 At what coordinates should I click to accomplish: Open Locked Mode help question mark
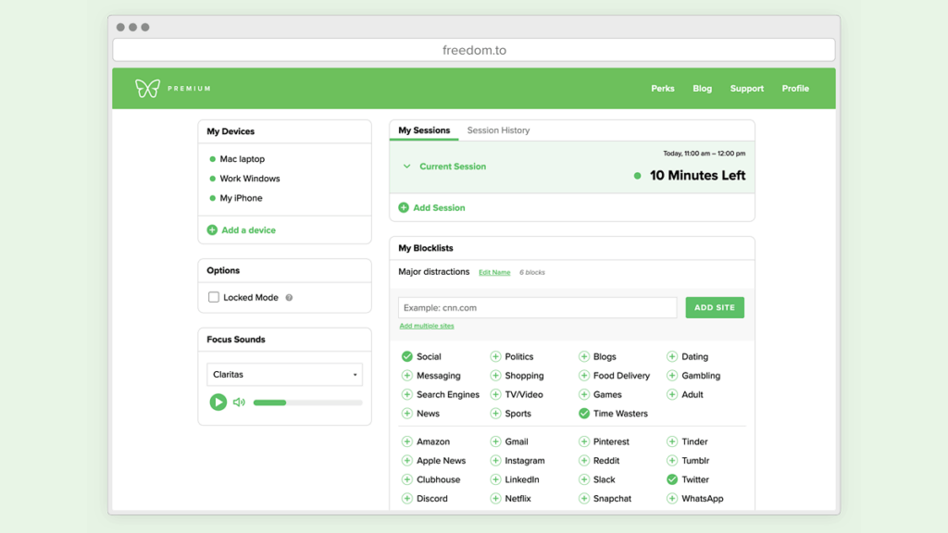coord(289,297)
